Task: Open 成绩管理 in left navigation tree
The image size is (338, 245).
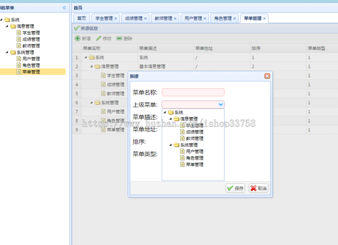Action: click(x=31, y=39)
